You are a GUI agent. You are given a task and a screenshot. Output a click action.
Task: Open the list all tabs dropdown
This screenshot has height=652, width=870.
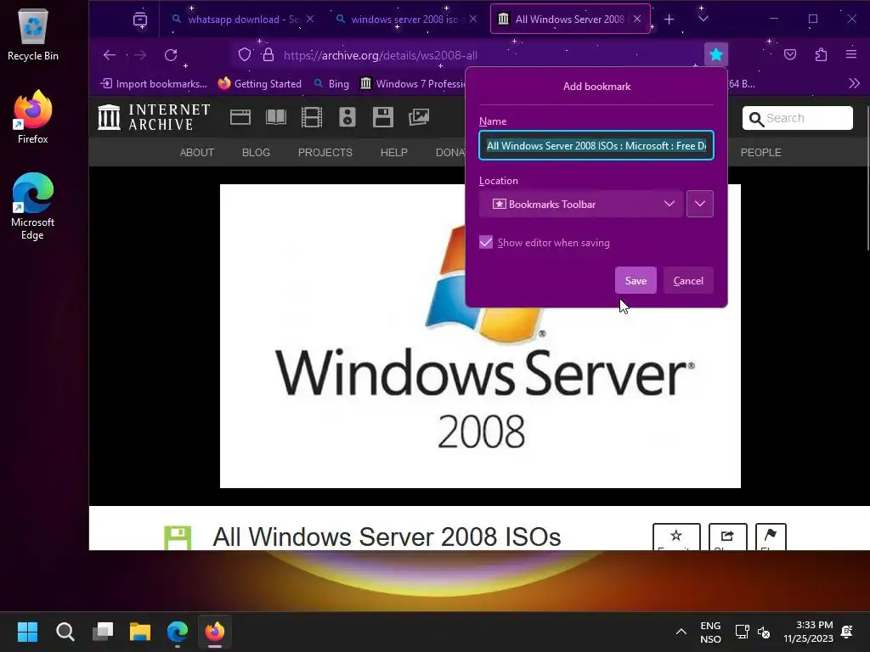click(x=703, y=20)
